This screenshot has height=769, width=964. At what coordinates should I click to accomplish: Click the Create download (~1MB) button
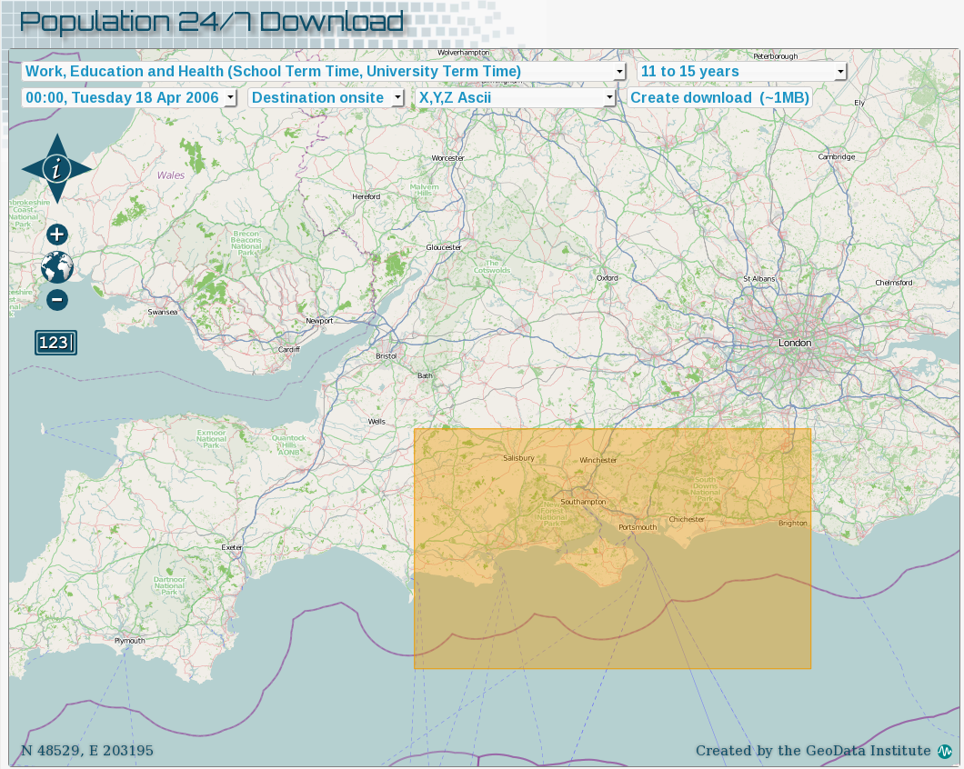point(719,98)
